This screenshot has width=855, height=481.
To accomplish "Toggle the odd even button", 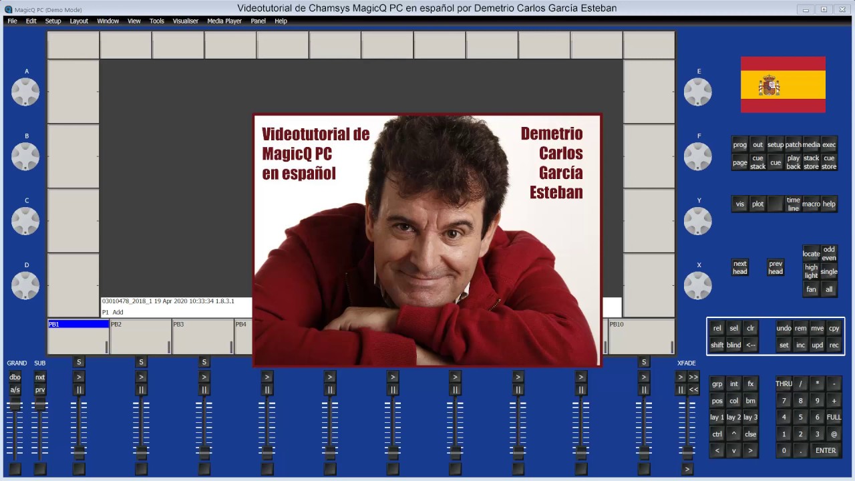I will pyautogui.click(x=829, y=254).
